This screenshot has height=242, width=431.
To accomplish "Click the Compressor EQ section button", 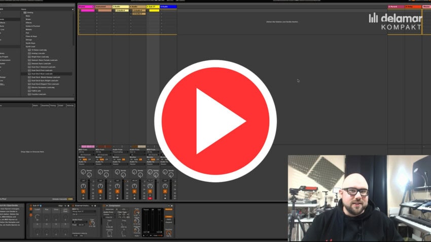I will tap(124, 210).
